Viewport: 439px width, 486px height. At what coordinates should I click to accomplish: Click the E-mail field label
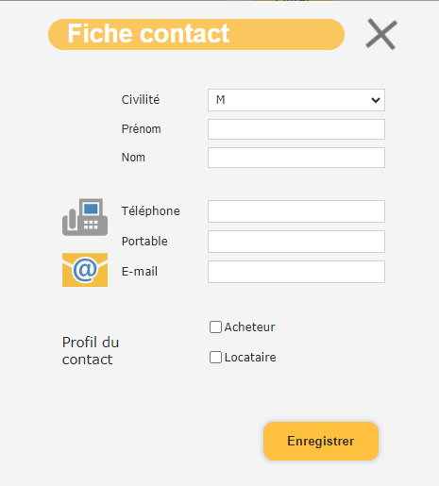(140, 272)
